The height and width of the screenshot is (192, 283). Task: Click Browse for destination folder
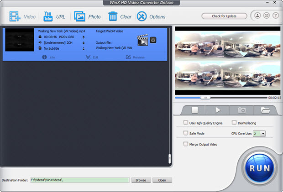(x=141, y=180)
